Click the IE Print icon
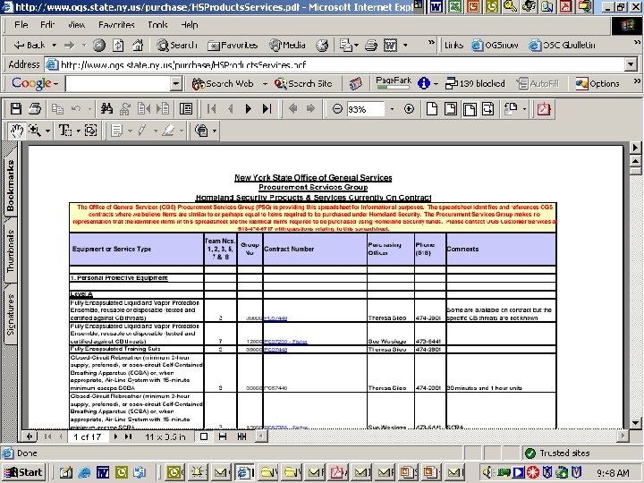Viewport: 644px width, 483px height. [371, 46]
